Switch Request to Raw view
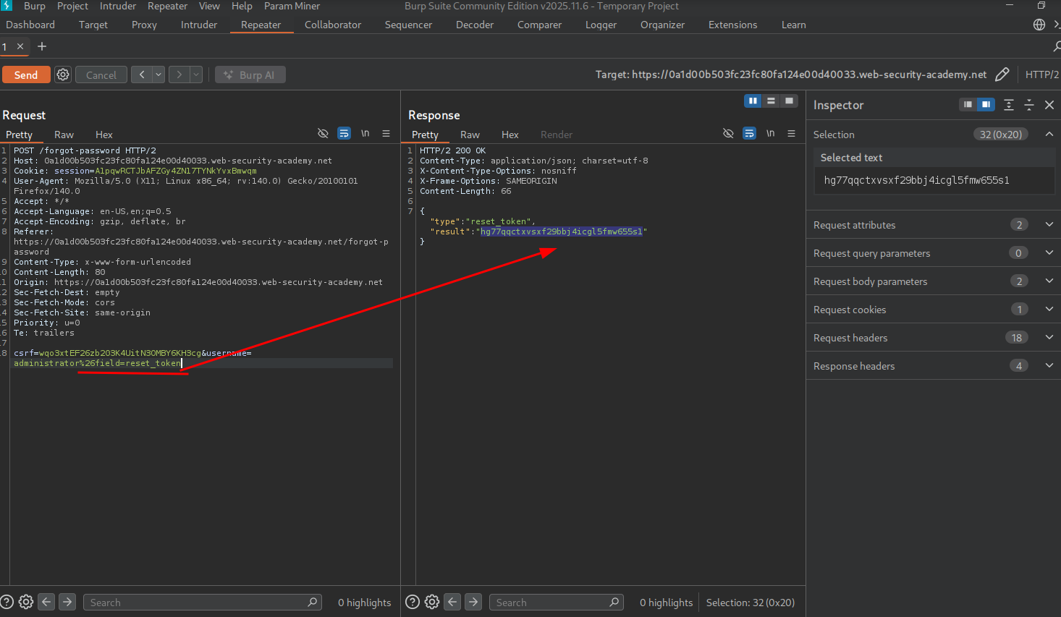The height and width of the screenshot is (617, 1061). coord(64,135)
